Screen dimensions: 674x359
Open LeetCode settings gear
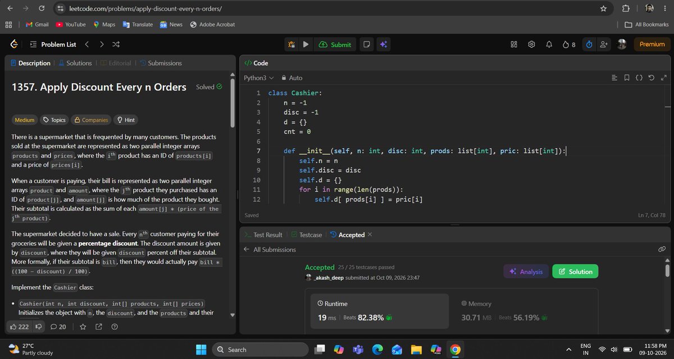pos(531,44)
